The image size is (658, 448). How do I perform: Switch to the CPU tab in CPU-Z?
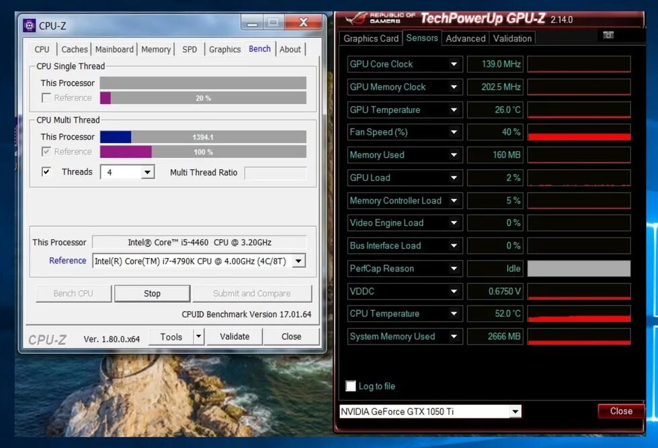(x=42, y=50)
